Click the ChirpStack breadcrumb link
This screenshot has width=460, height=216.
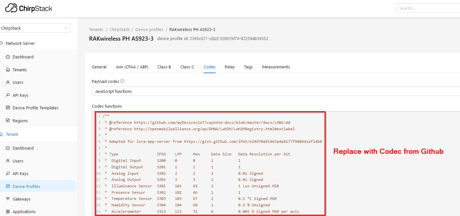tap(119, 29)
